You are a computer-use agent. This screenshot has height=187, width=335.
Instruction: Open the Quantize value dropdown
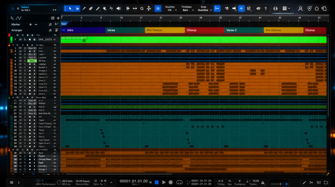[x=171, y=9]
